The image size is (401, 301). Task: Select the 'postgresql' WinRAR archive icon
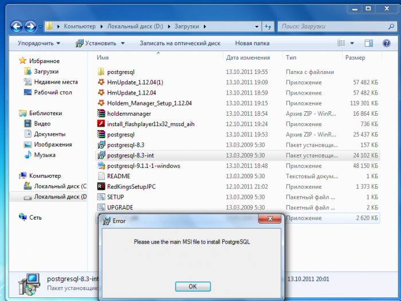[101, 134]
